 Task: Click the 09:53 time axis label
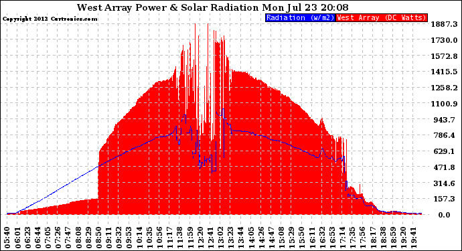pos(129,237)
